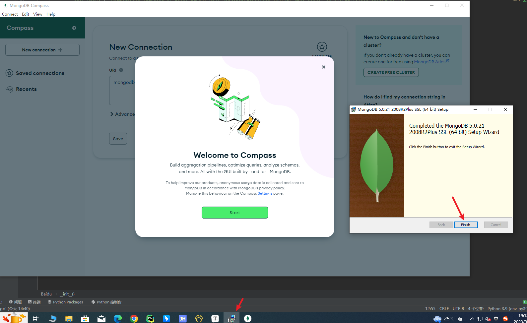Viewport: 527px width, 323px height.
Task: Click the __init__() breadcrumb in PyCharm
Action: (67, 294)
